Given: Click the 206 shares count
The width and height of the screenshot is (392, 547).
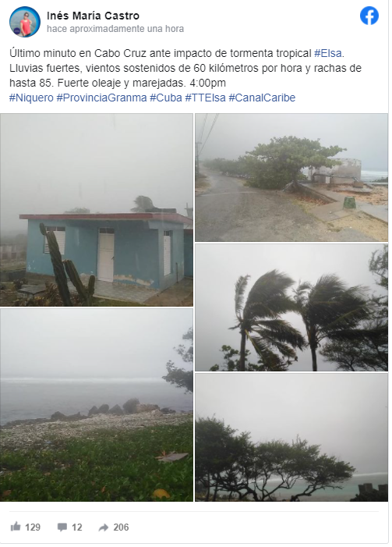Looking at the screenshot, I should point(121,527).
